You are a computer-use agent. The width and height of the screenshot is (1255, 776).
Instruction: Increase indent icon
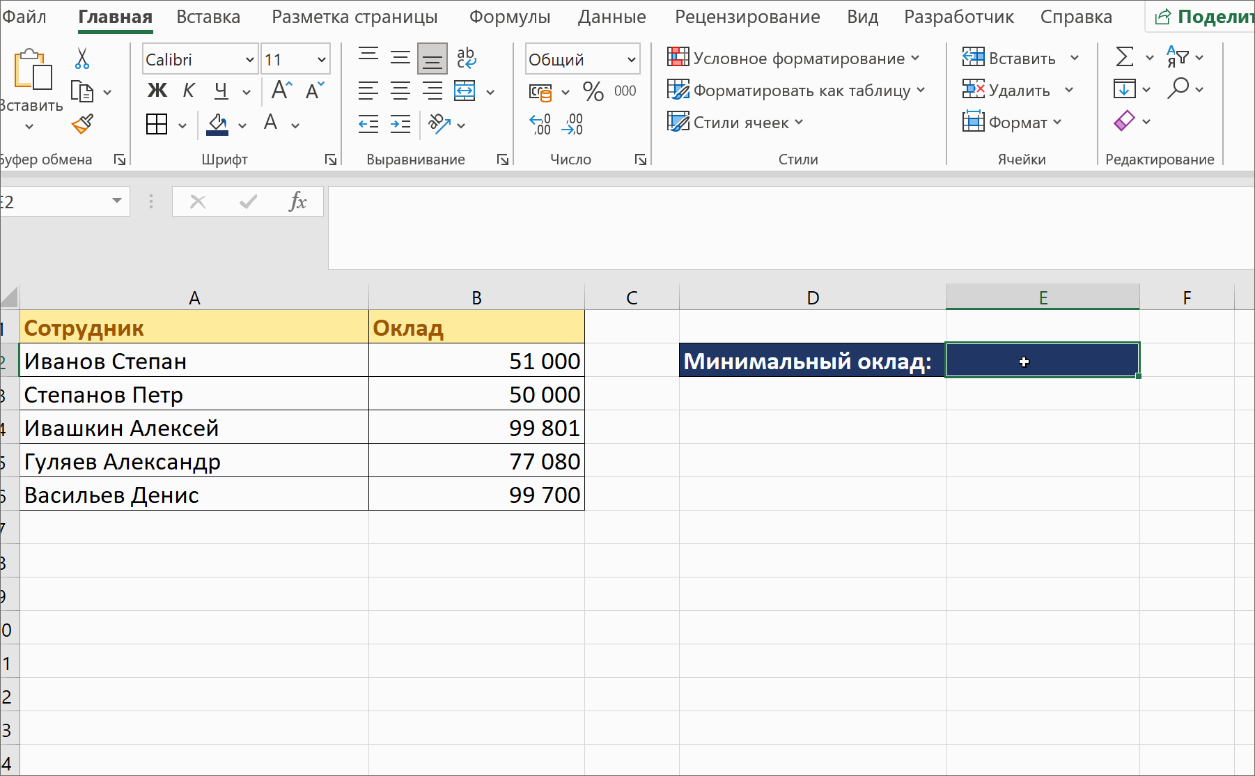click(x=400, y=125)
